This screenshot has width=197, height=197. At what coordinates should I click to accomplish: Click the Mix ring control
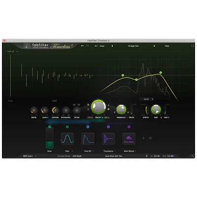pos(165,110)
